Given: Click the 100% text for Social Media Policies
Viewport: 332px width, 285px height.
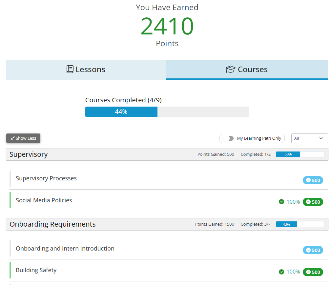Looking at the screenshot, I should pyautogui.click(x=293, y=202).
